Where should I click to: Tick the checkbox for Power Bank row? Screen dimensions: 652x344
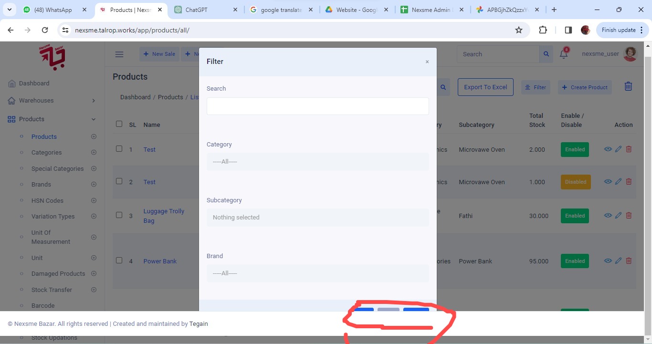119,261
